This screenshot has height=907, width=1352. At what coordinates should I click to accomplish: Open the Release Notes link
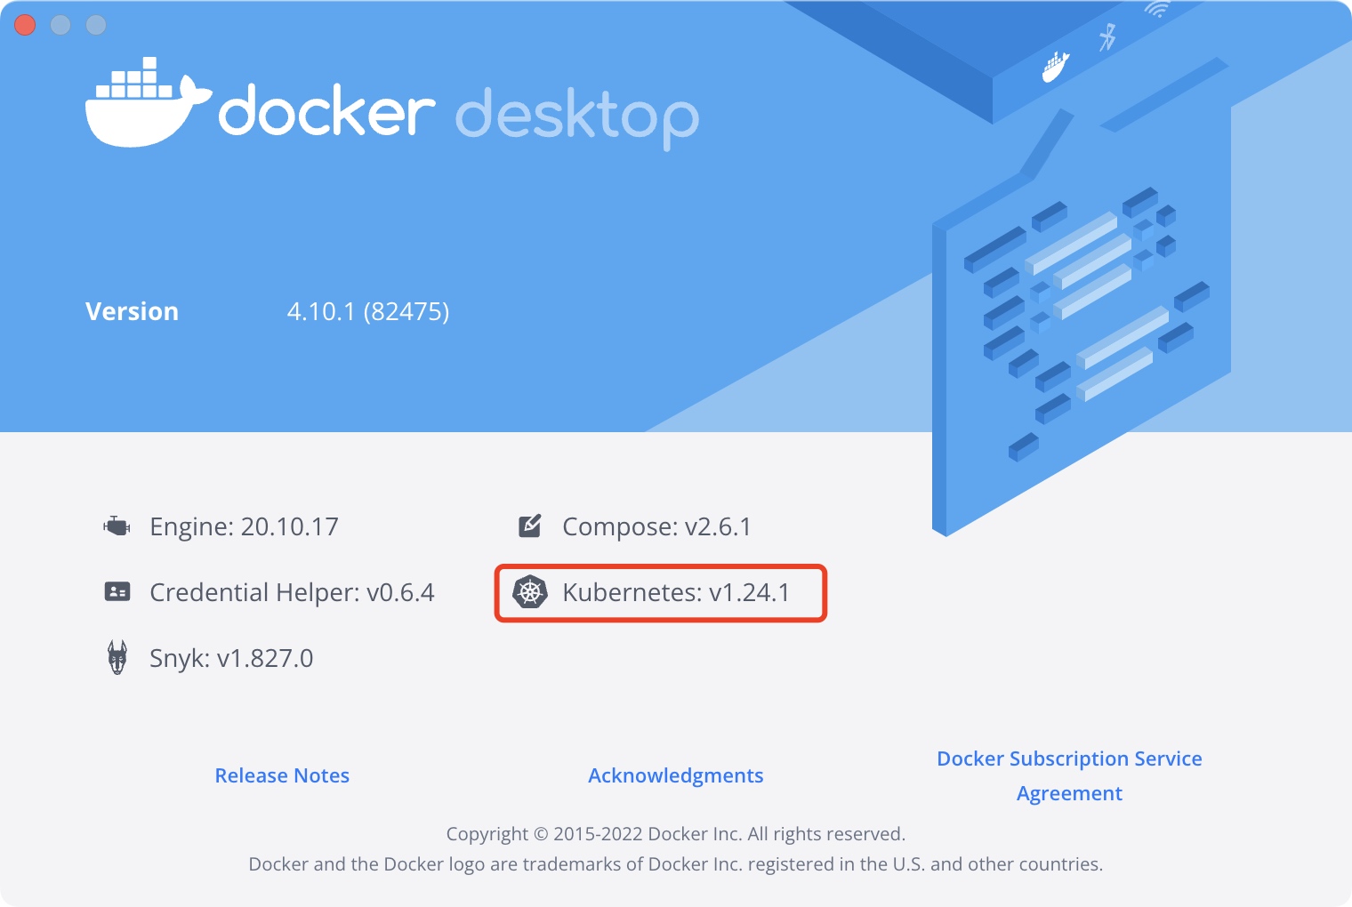(282, 775)
